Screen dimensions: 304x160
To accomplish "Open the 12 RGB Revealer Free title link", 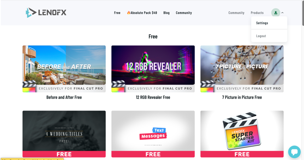I will click(153, 97).
